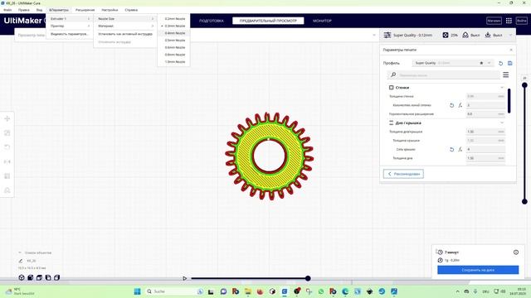Open the Расширения menu
This screenshot has height=298, width=531.
pos(85,10)
